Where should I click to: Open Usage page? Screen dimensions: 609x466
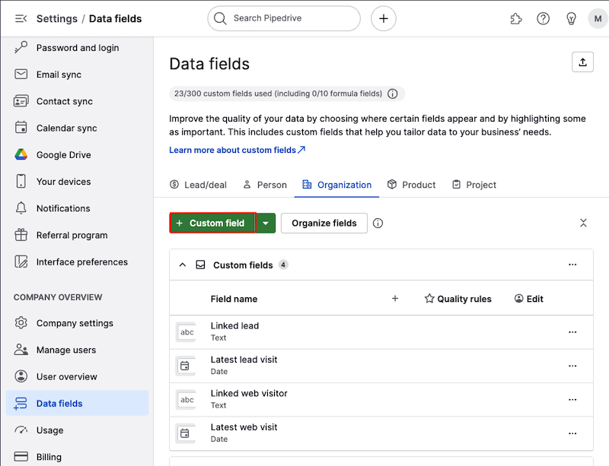[x=78, y=430]
